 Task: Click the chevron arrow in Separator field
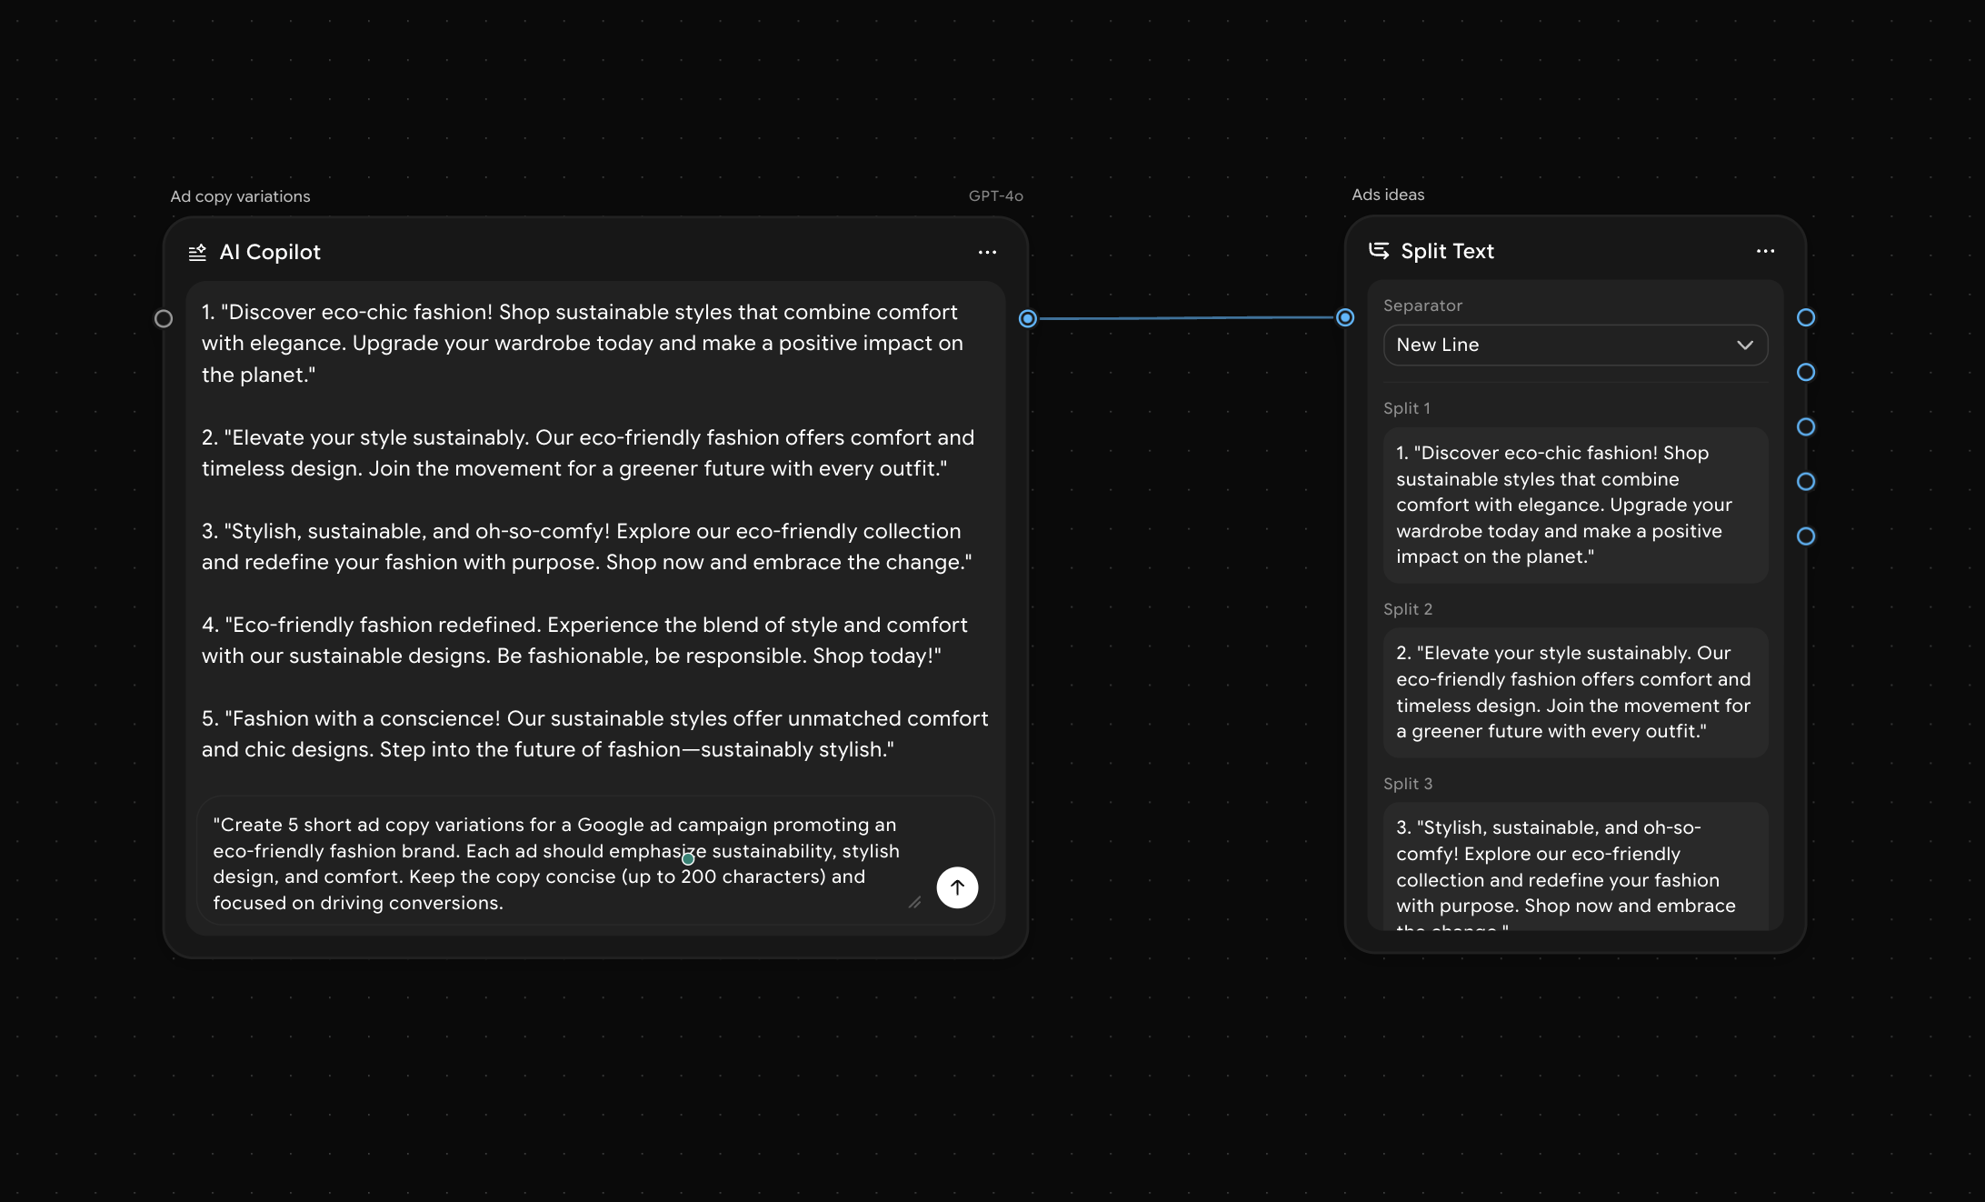[x=1744, y=346]
